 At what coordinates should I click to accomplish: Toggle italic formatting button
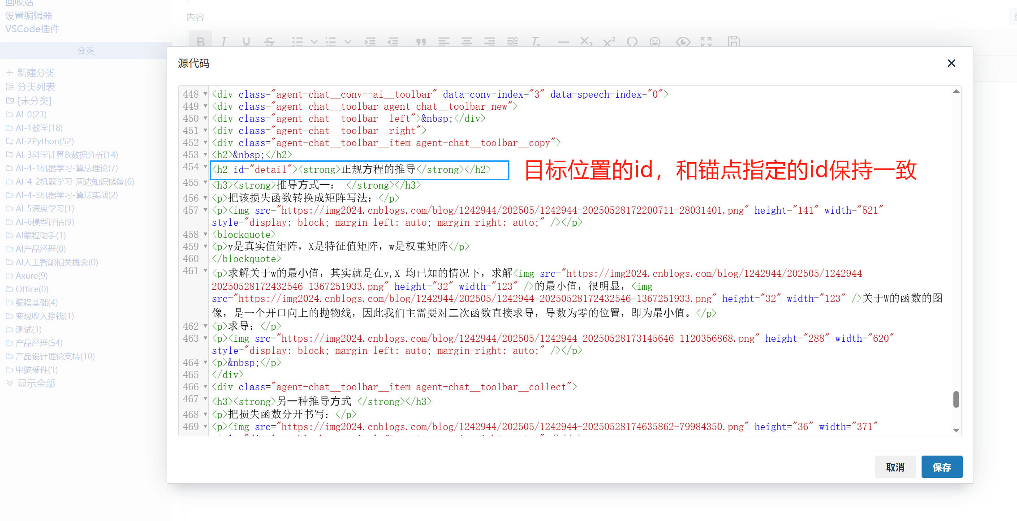[x=224, y=42]
